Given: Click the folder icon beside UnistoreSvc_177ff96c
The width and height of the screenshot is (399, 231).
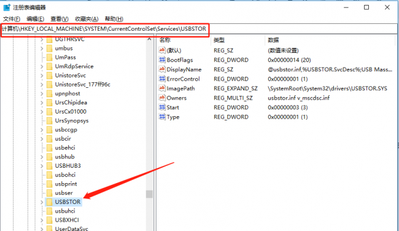Looking at the screenshot, I should coord(50,85).
